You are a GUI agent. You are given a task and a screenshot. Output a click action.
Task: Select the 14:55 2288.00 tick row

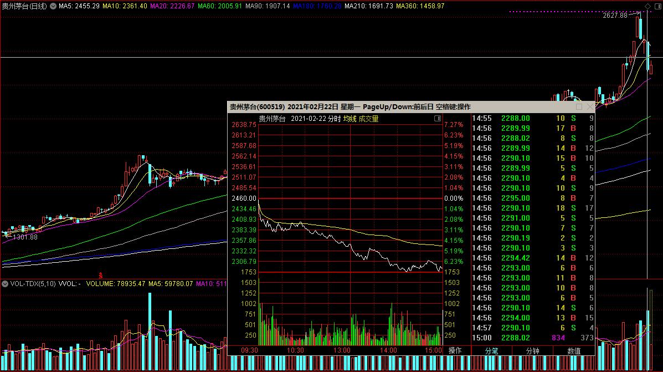(533, 119)
